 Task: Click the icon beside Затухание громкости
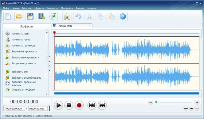click(x=8, y=63)
